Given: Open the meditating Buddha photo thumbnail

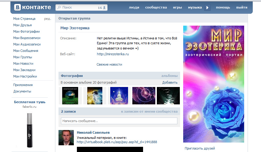Looking at the screenshot, I should point(119,96).
